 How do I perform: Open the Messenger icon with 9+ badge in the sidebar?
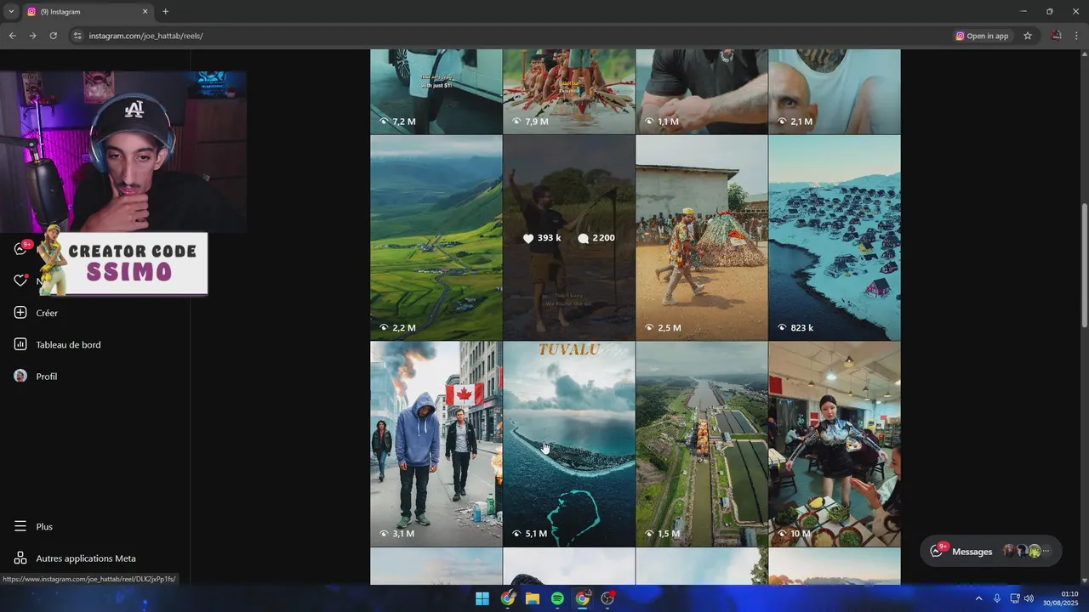21,248
